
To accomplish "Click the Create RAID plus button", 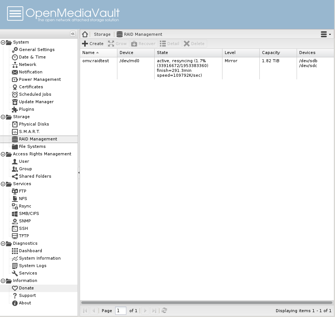I will click(x=93, y=44).
